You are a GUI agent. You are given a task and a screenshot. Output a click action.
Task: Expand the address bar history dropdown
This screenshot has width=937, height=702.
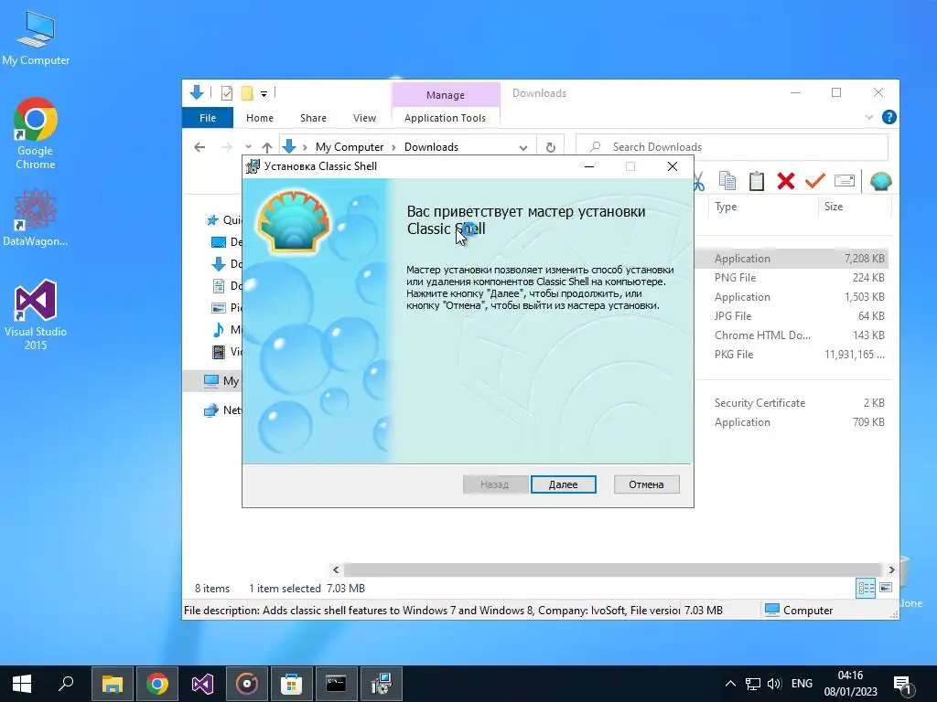[x=522, y=147]
